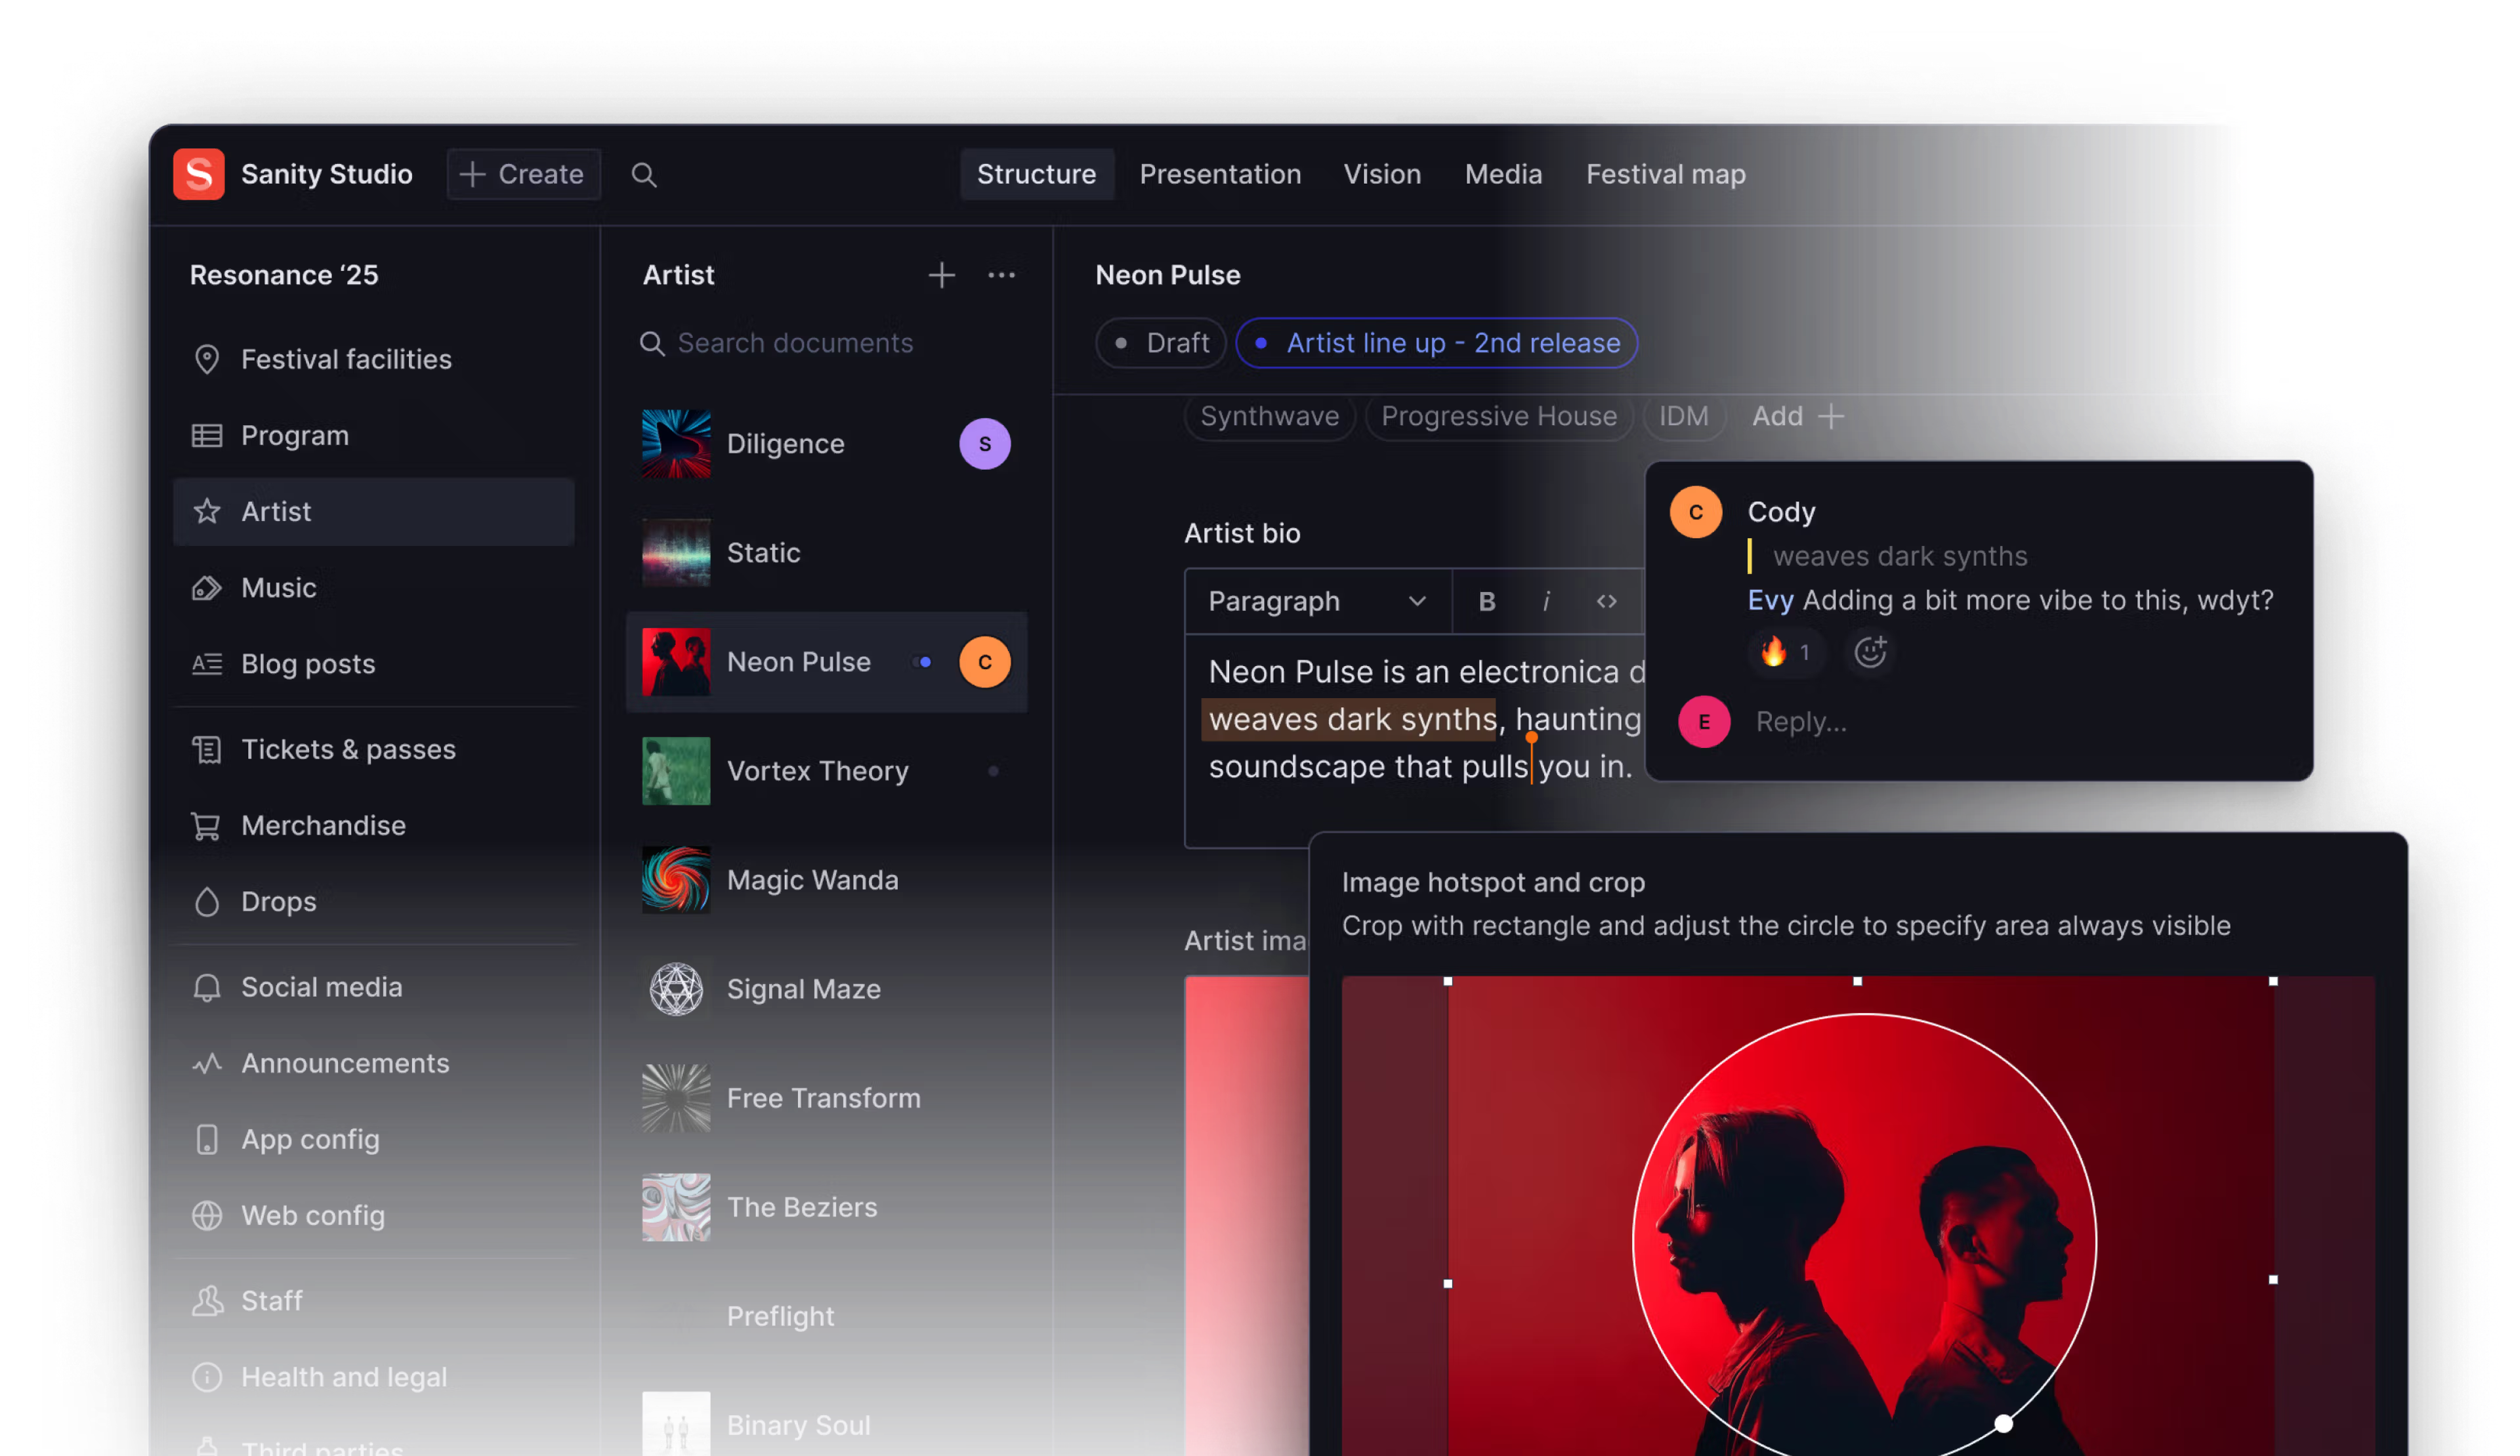The height and width of the screenshot is (1456, 2520).
Task: Open Tickets & passes in sidebar
Action: tap(348, 749)
